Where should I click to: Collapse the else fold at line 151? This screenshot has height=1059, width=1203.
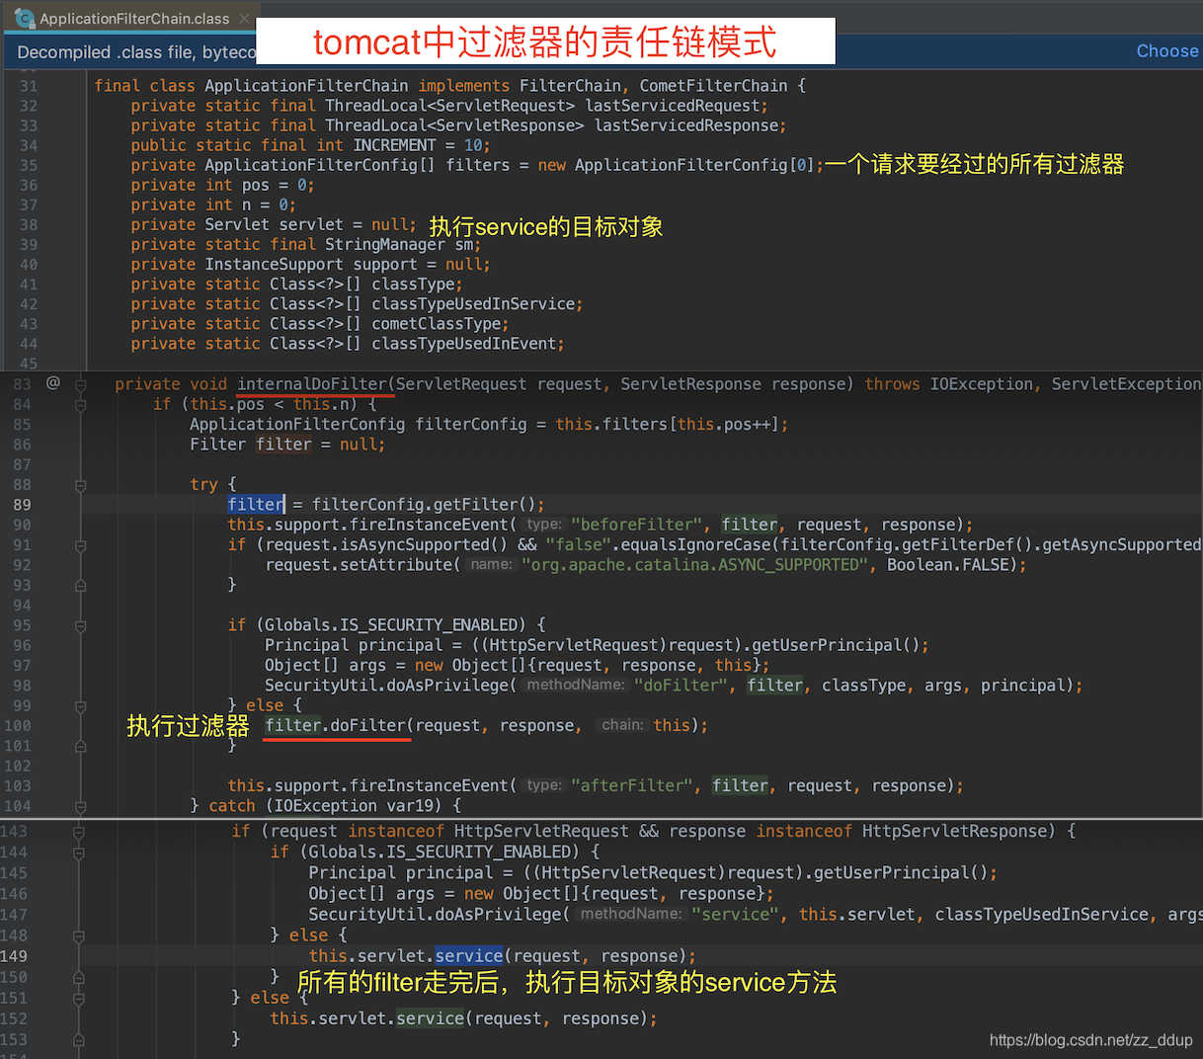(x=78, y=998)
